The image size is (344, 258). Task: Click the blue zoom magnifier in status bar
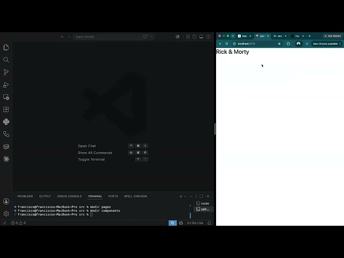(x=173, y=223)
